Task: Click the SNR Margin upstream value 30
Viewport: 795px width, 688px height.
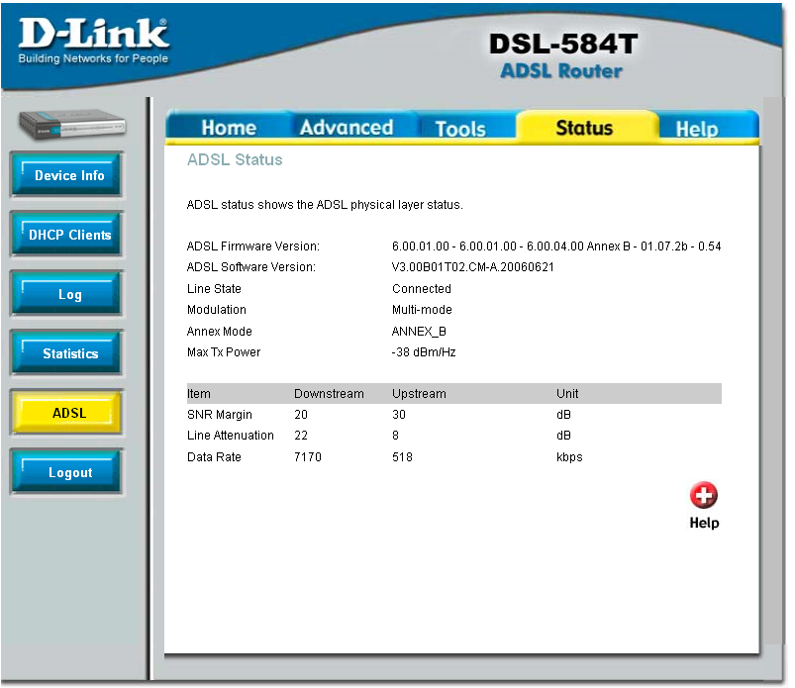Action: 399,414
